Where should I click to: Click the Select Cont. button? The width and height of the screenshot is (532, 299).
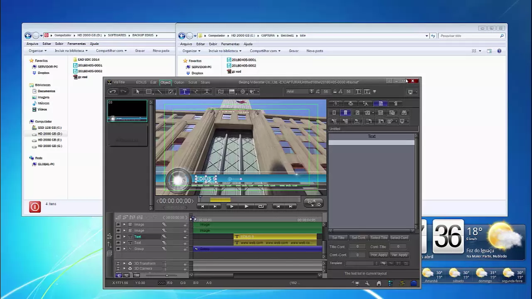tap(399, 238)
